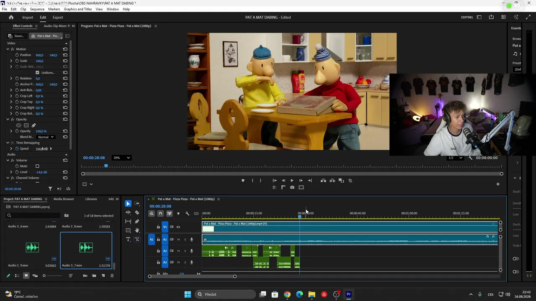Image resolution: width=536 pixels, height=301 pixels.
Task: Expand the Scale property
Action: 11,61
